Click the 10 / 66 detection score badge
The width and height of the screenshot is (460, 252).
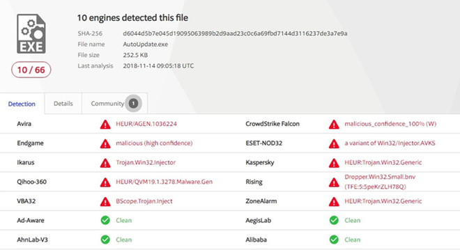coord(31,70)
